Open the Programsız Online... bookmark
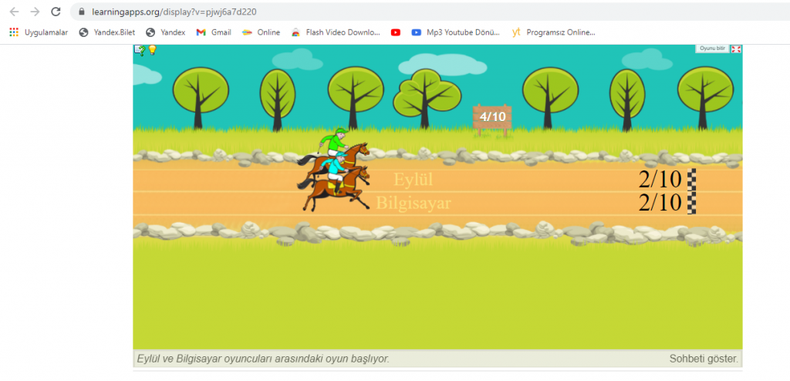The height and width of the screenshot is (381, 790). (553, 32)
